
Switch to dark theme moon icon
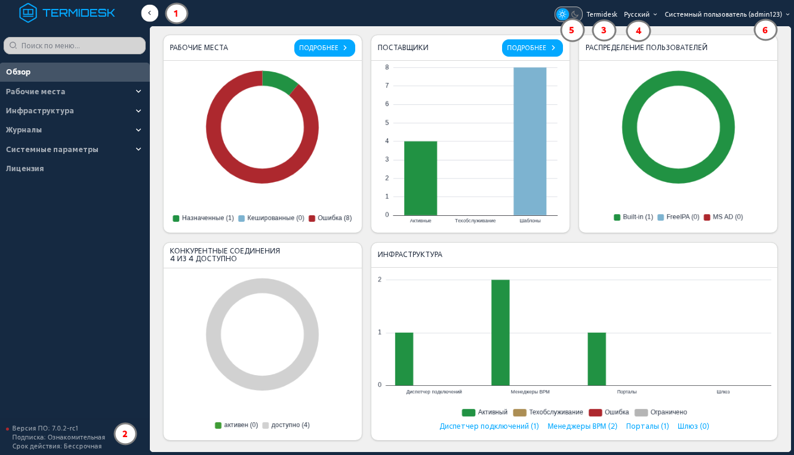575,14
